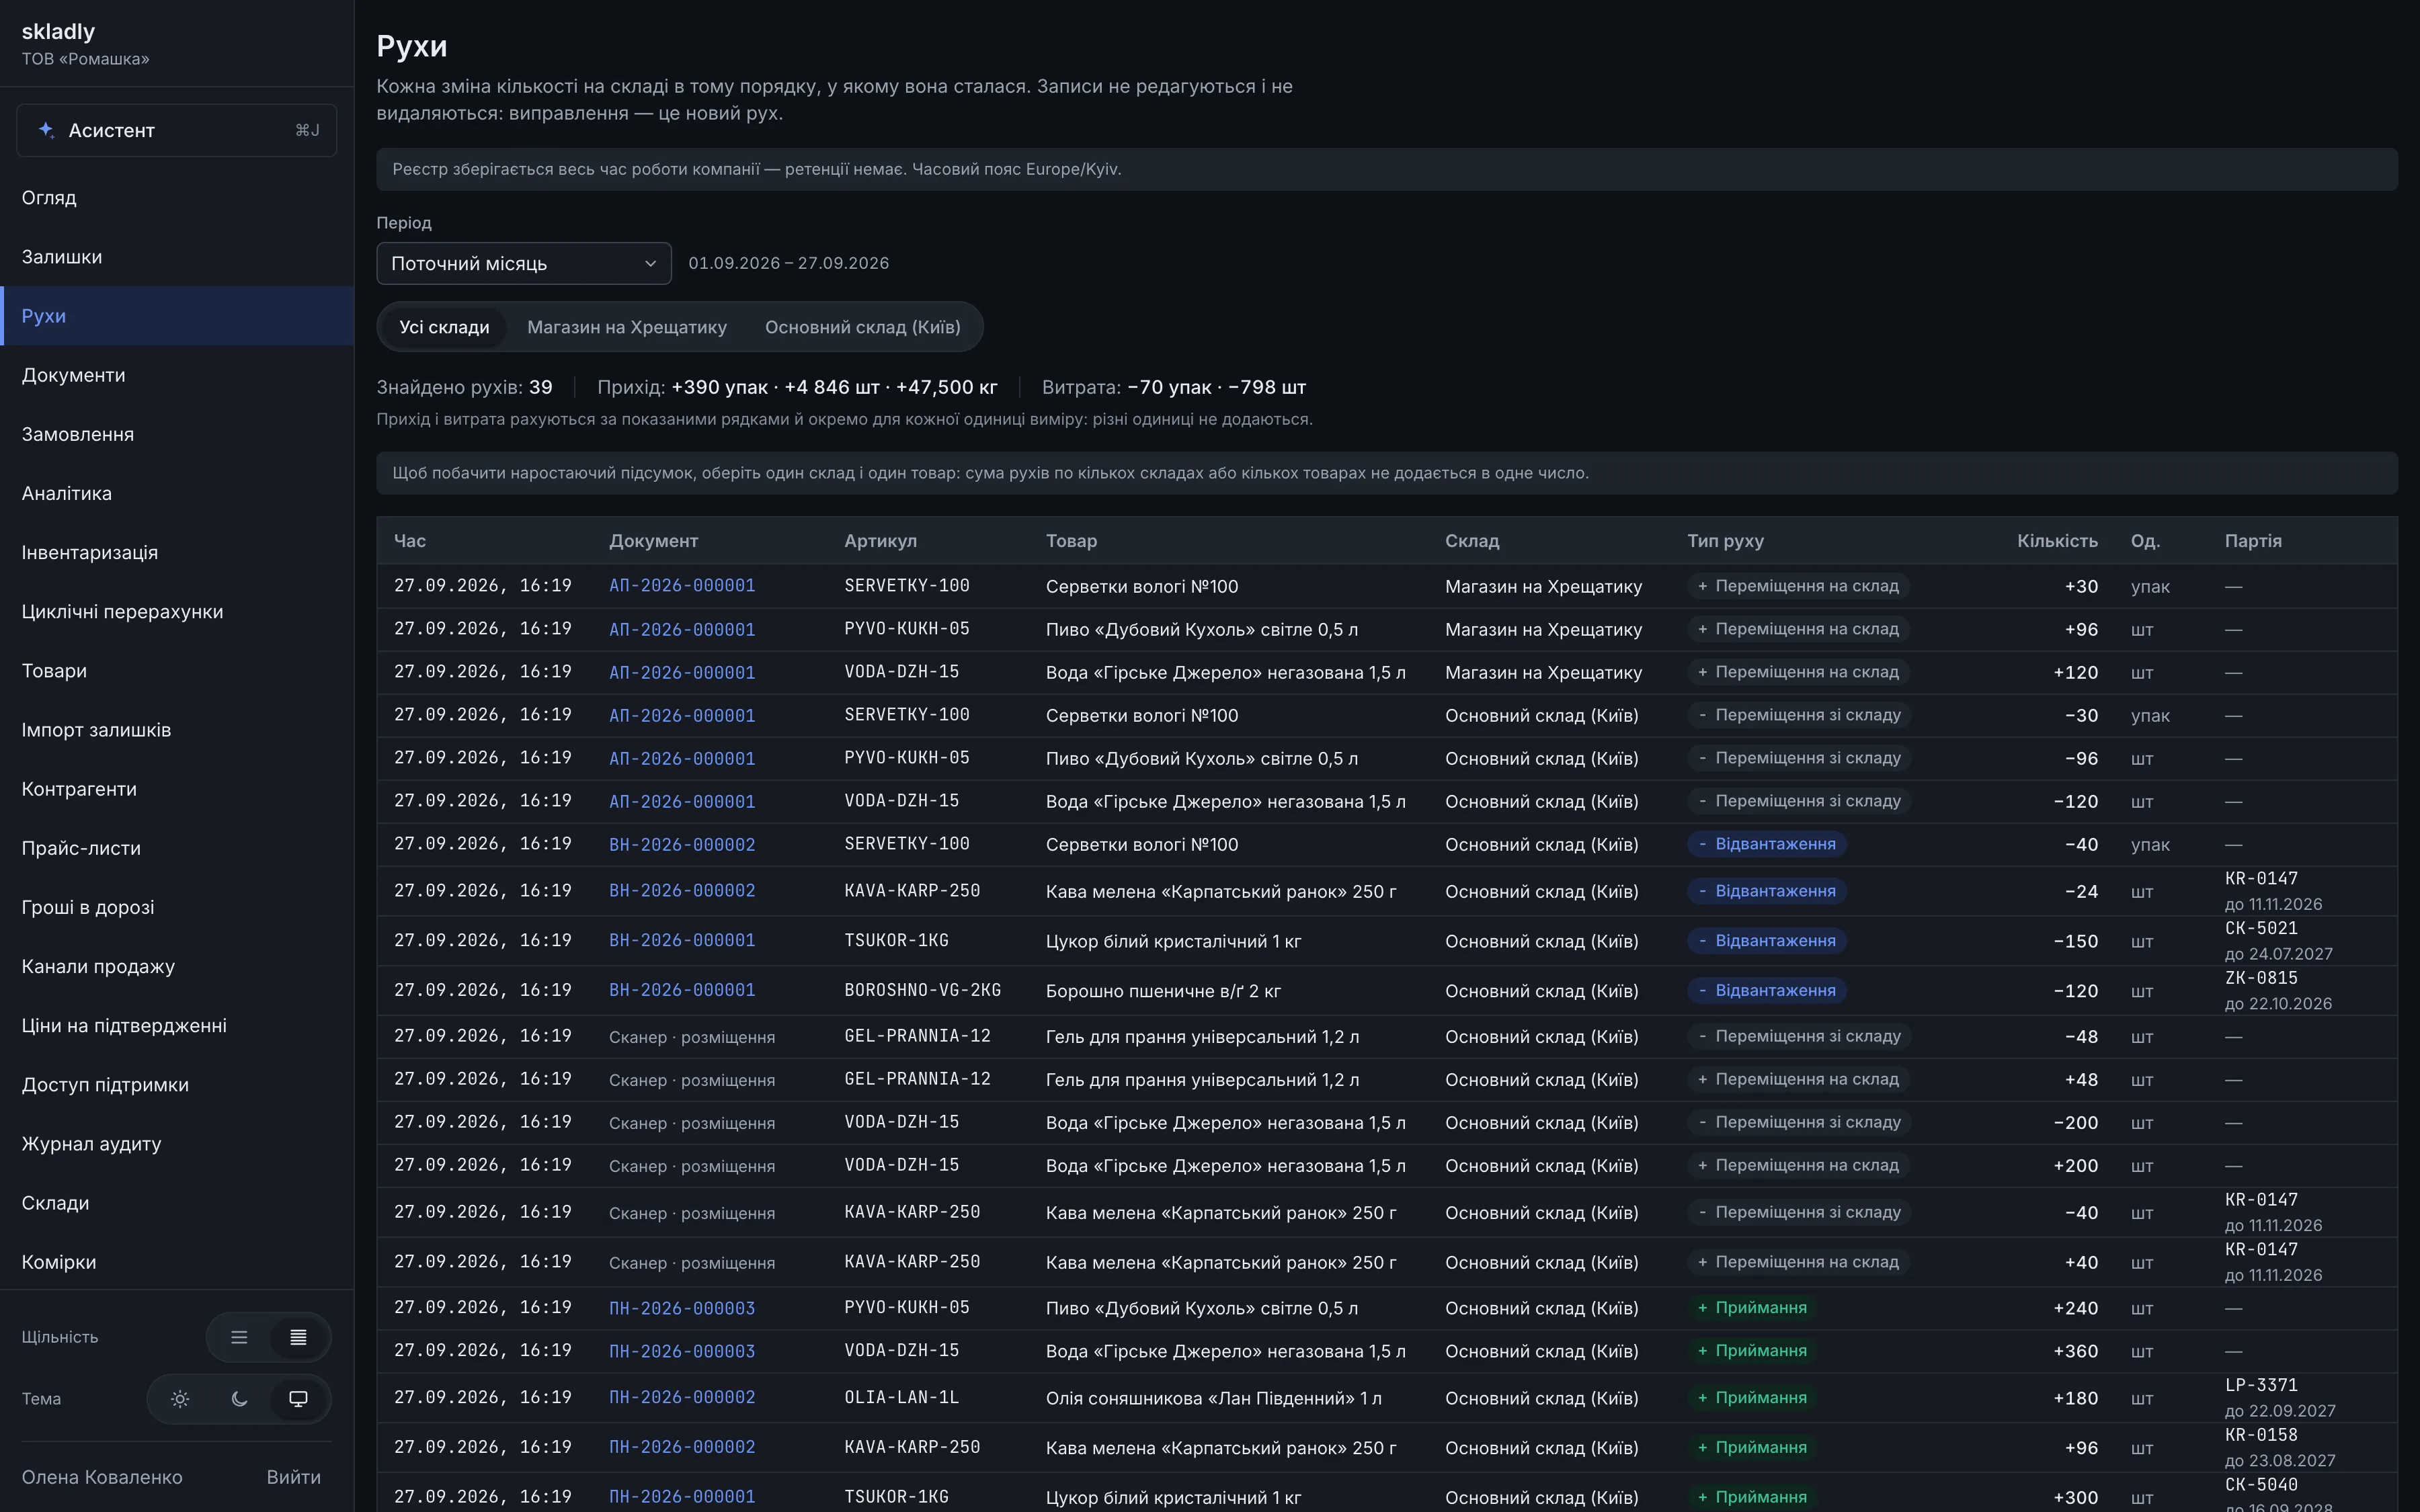Open document АП-2026-000001 in SERVETKY-100 +30 row
The width and height of the screenshot is (2420, 1512).
point(682,586)
